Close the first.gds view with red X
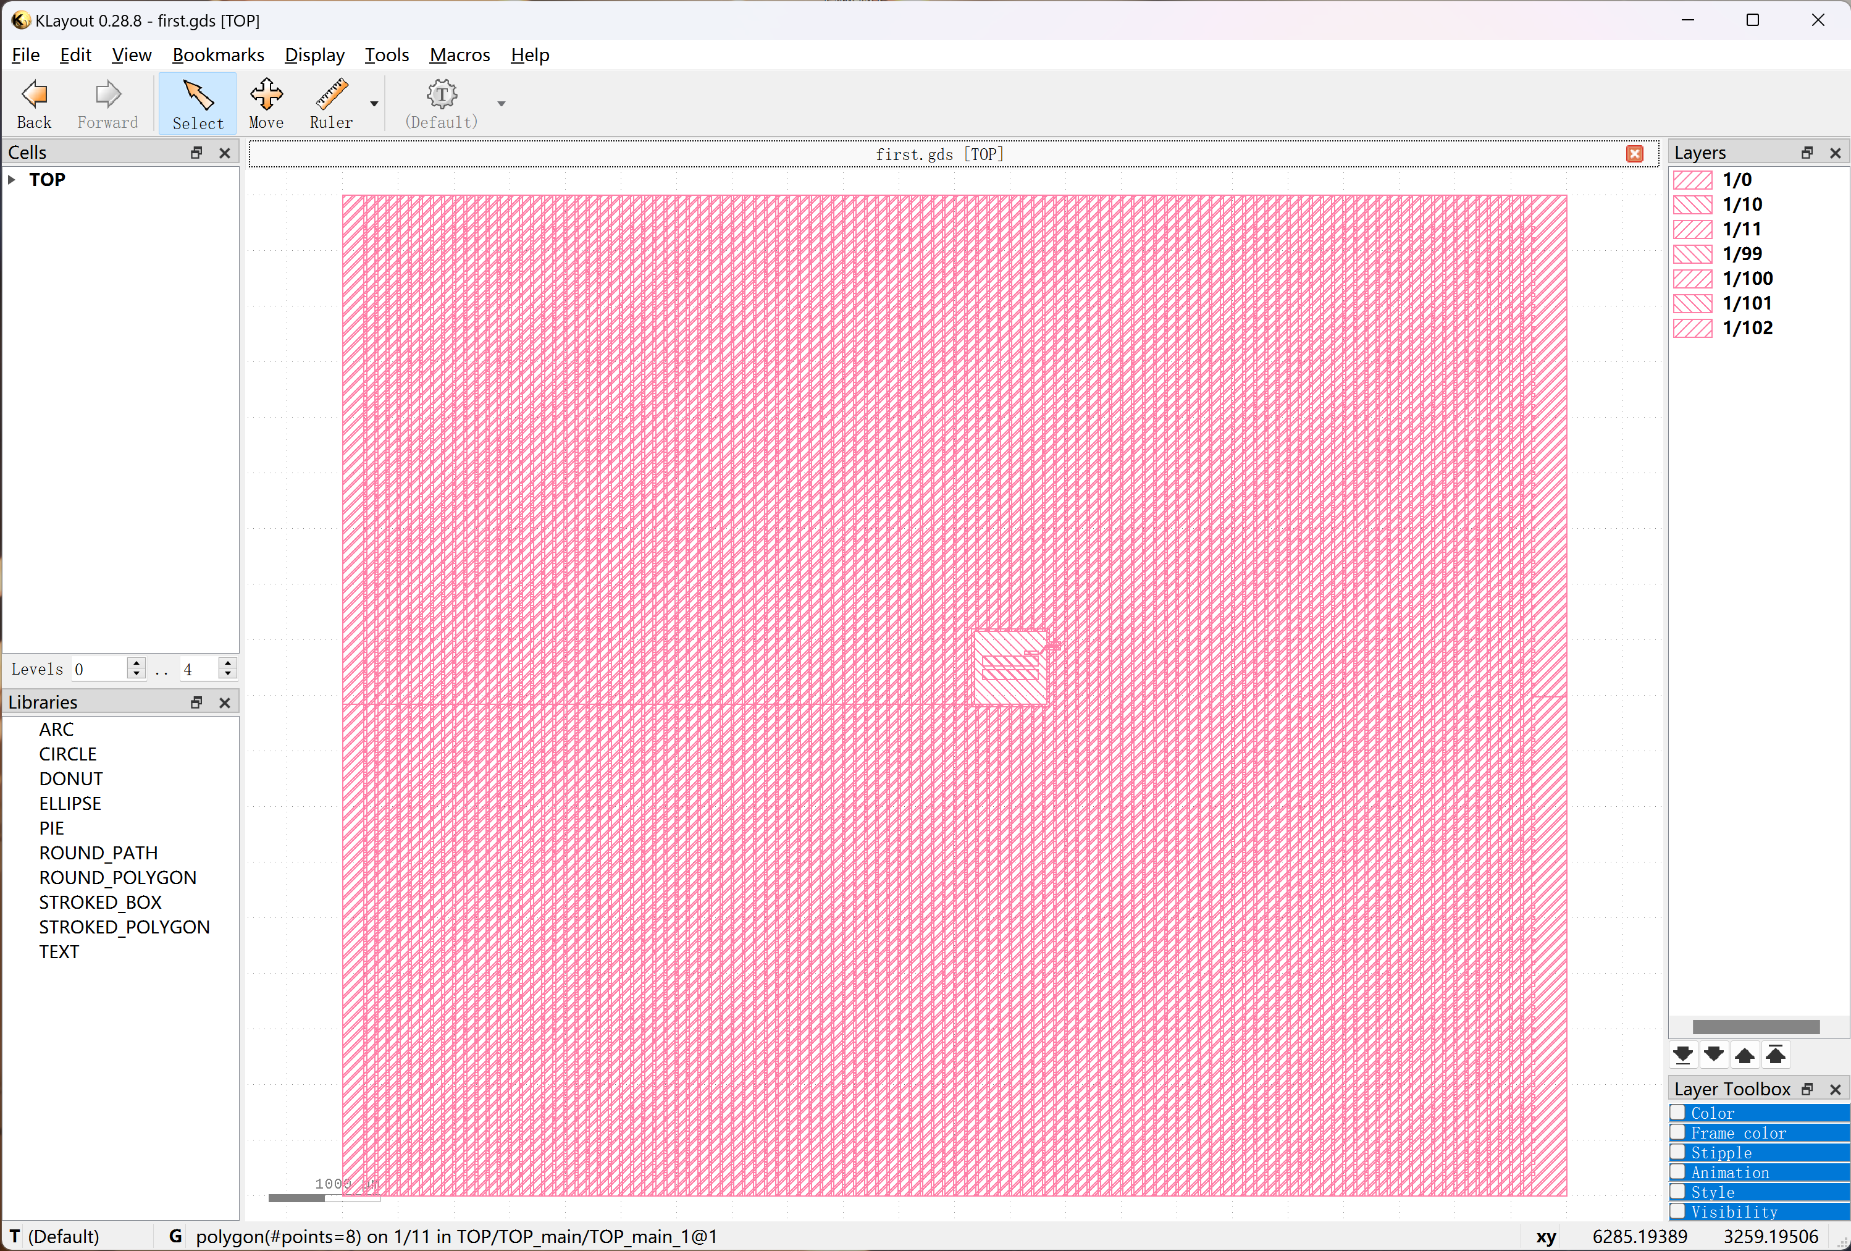Image resolution: width=1851 pixels, height=1251 pixels. [x=1634, y=154]
